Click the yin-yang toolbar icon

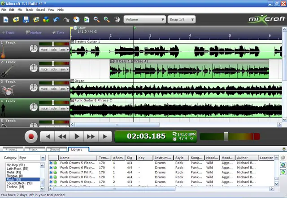(x=117, y=19)
